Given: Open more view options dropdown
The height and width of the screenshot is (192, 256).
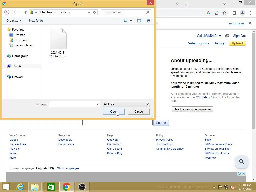Looking at the screenshot, I should [x=131, y=21].
